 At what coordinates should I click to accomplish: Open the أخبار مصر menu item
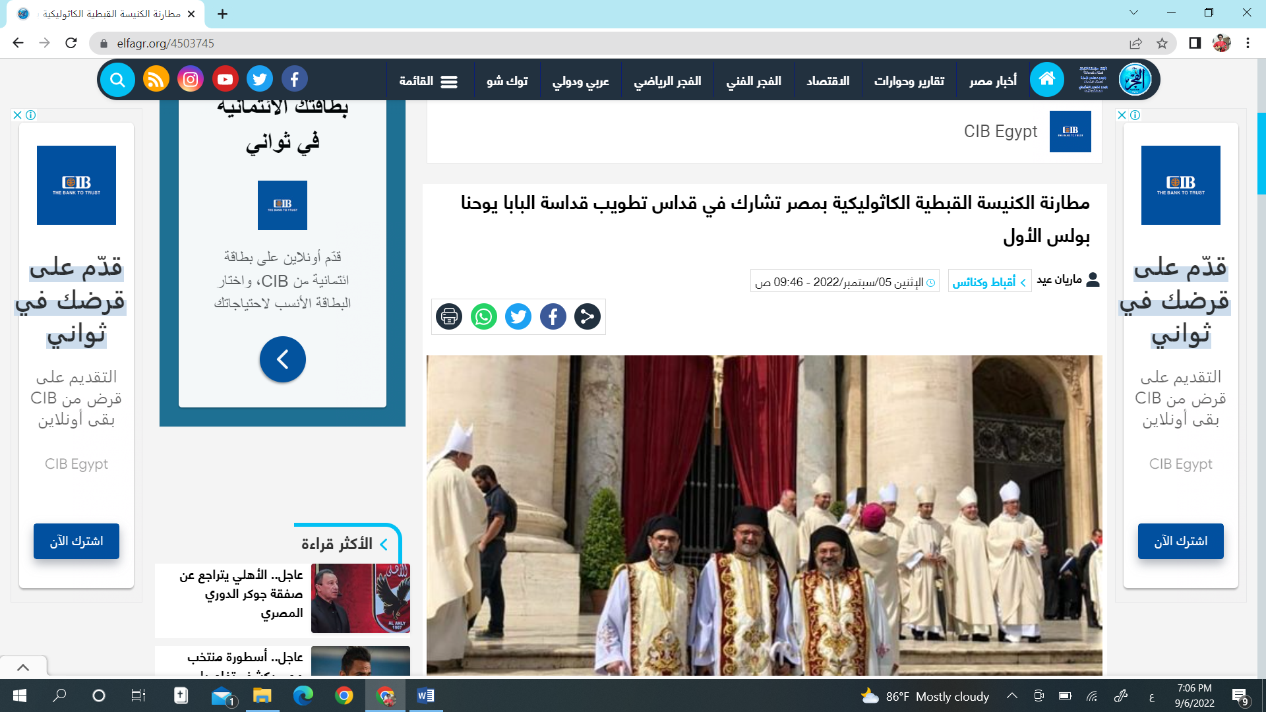pos(993,80)
